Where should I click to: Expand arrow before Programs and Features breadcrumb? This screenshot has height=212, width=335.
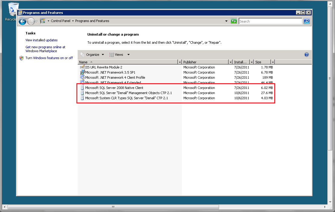point(73,21)
